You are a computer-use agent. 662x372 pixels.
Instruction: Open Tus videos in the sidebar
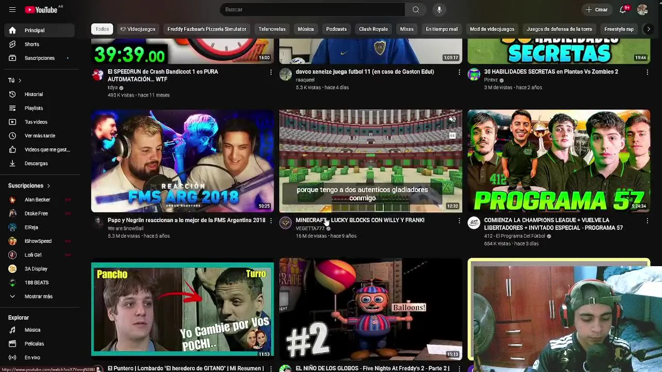pos(39,122)
